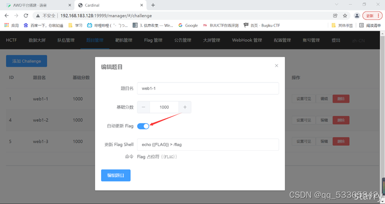Viewport: 385px width, 204px height.
Task: Open a new browser tab with plus icon
Action: [x=153, y=5]
